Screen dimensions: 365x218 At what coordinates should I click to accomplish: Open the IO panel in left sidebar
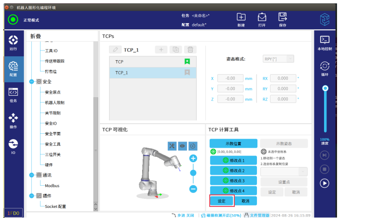point(13,146)
